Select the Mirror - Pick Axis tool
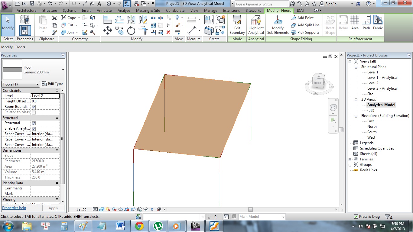The width and height of the screenshot is (413, 232). point(131,20)
